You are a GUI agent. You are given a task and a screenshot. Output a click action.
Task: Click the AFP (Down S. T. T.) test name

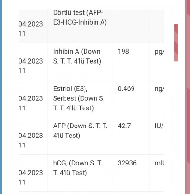coord(80,131)
